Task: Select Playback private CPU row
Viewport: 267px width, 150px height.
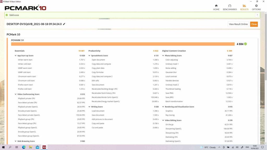Action: pyautogui.click(x=51, y=98)
